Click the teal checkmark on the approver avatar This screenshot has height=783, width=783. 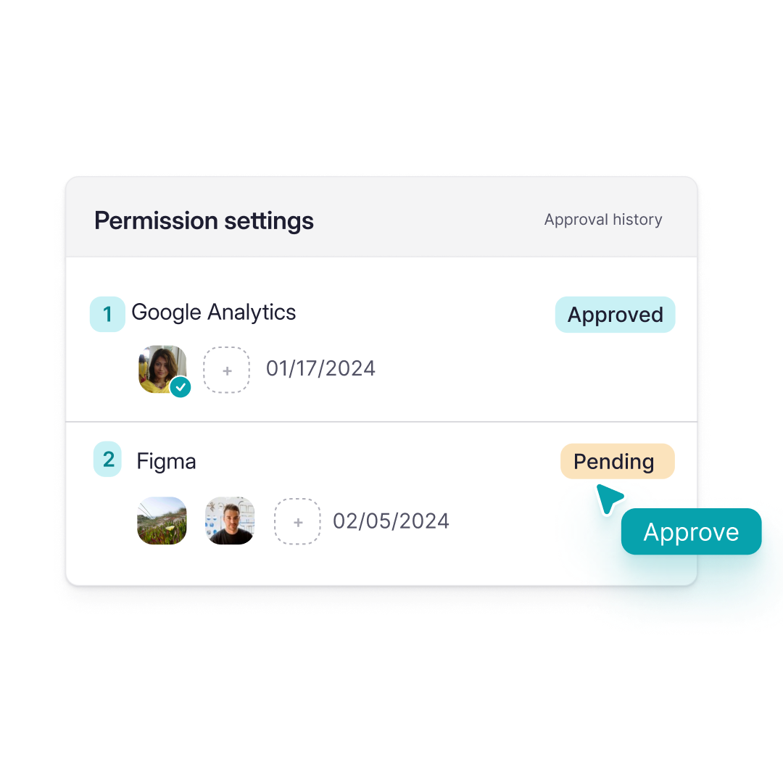(x=181, y=387)
